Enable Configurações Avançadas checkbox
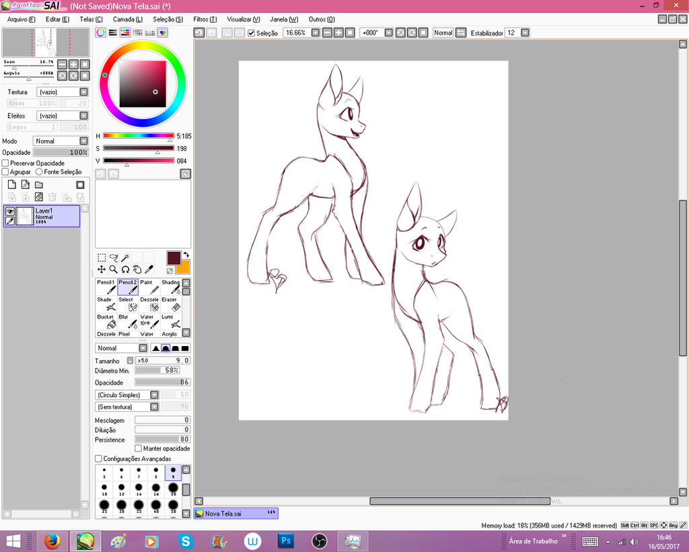 98,458
